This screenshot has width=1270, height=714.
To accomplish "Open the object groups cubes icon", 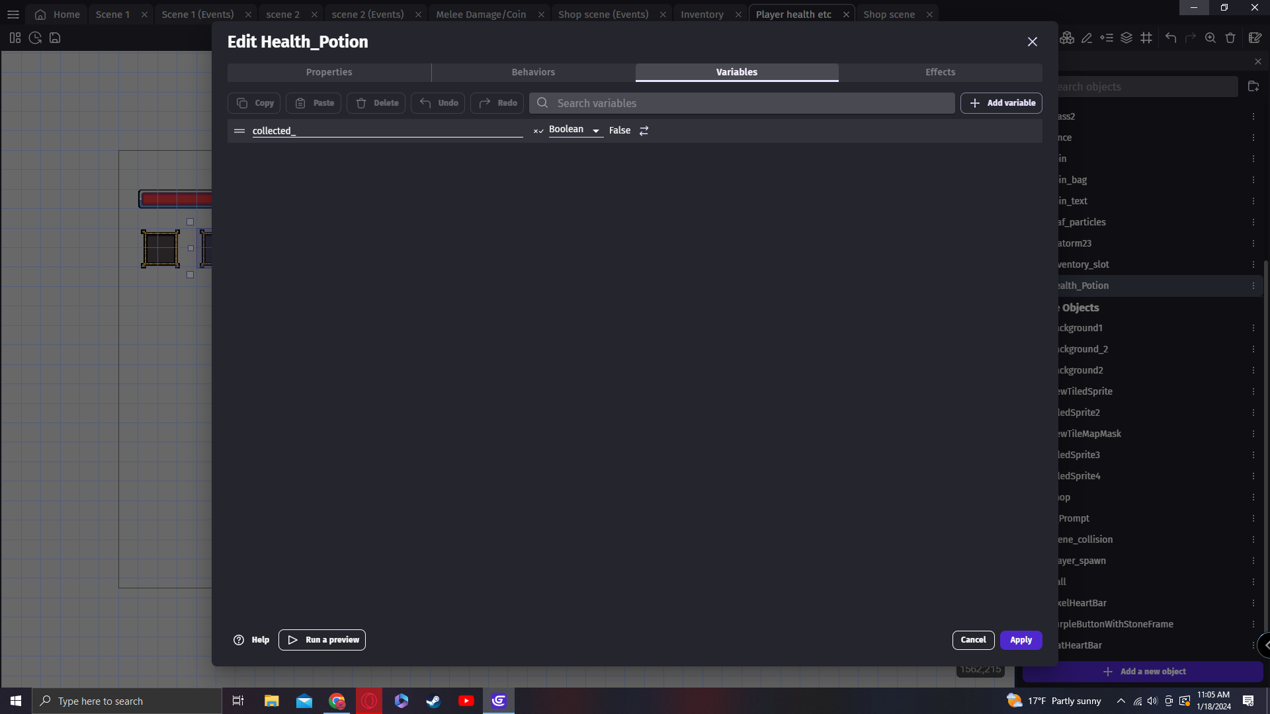I will coord(1067,38).
